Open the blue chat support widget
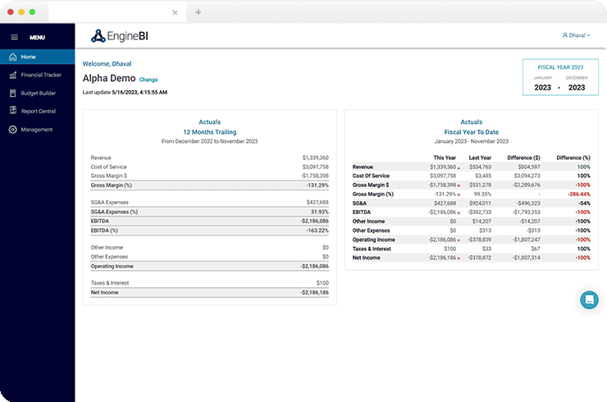Viewport: 607px width, 402px height. [x=588, y=300]
